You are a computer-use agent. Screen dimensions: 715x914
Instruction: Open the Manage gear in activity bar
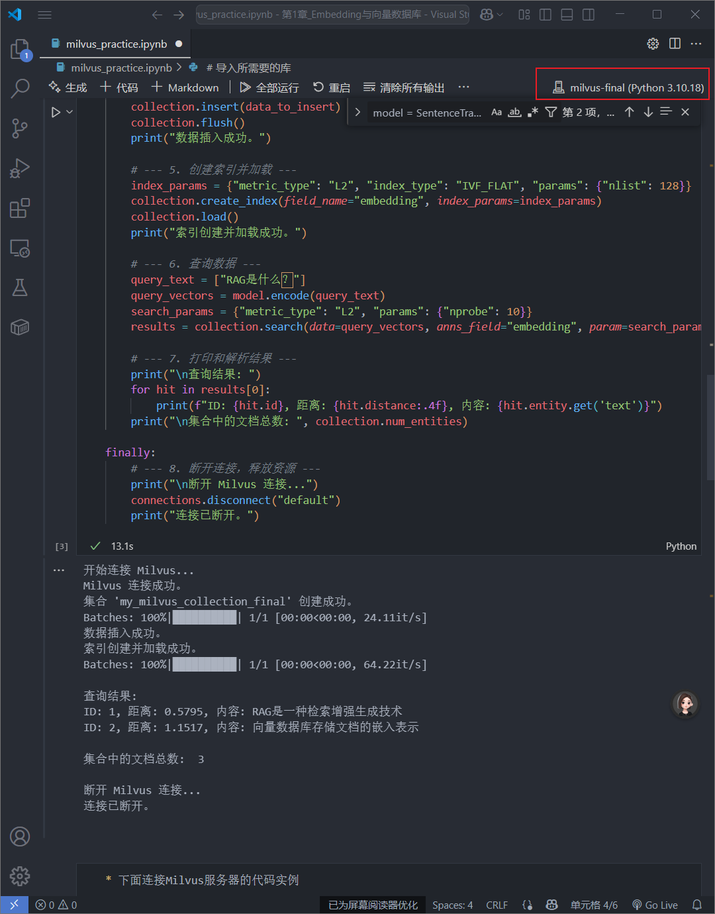click(20, 876)
